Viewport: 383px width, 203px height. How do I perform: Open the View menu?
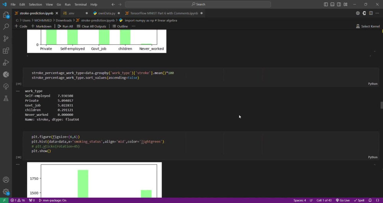tap(49, 4)
